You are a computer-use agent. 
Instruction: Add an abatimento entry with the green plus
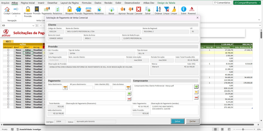129,93
